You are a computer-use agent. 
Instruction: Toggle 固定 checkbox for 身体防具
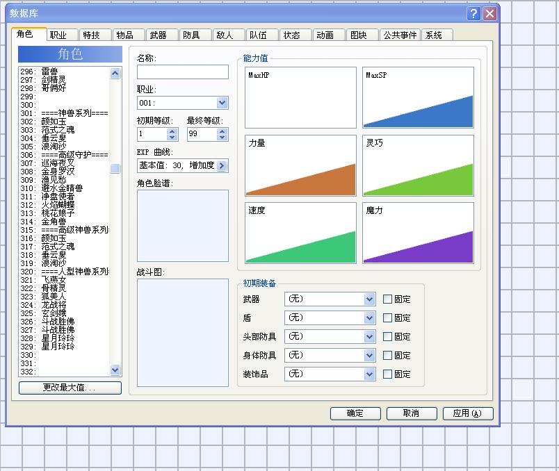pos(387,355)
